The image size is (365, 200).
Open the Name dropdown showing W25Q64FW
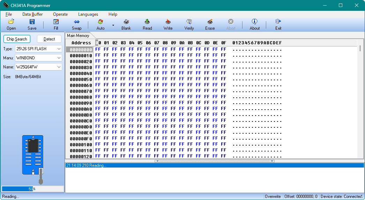[38, 67]
